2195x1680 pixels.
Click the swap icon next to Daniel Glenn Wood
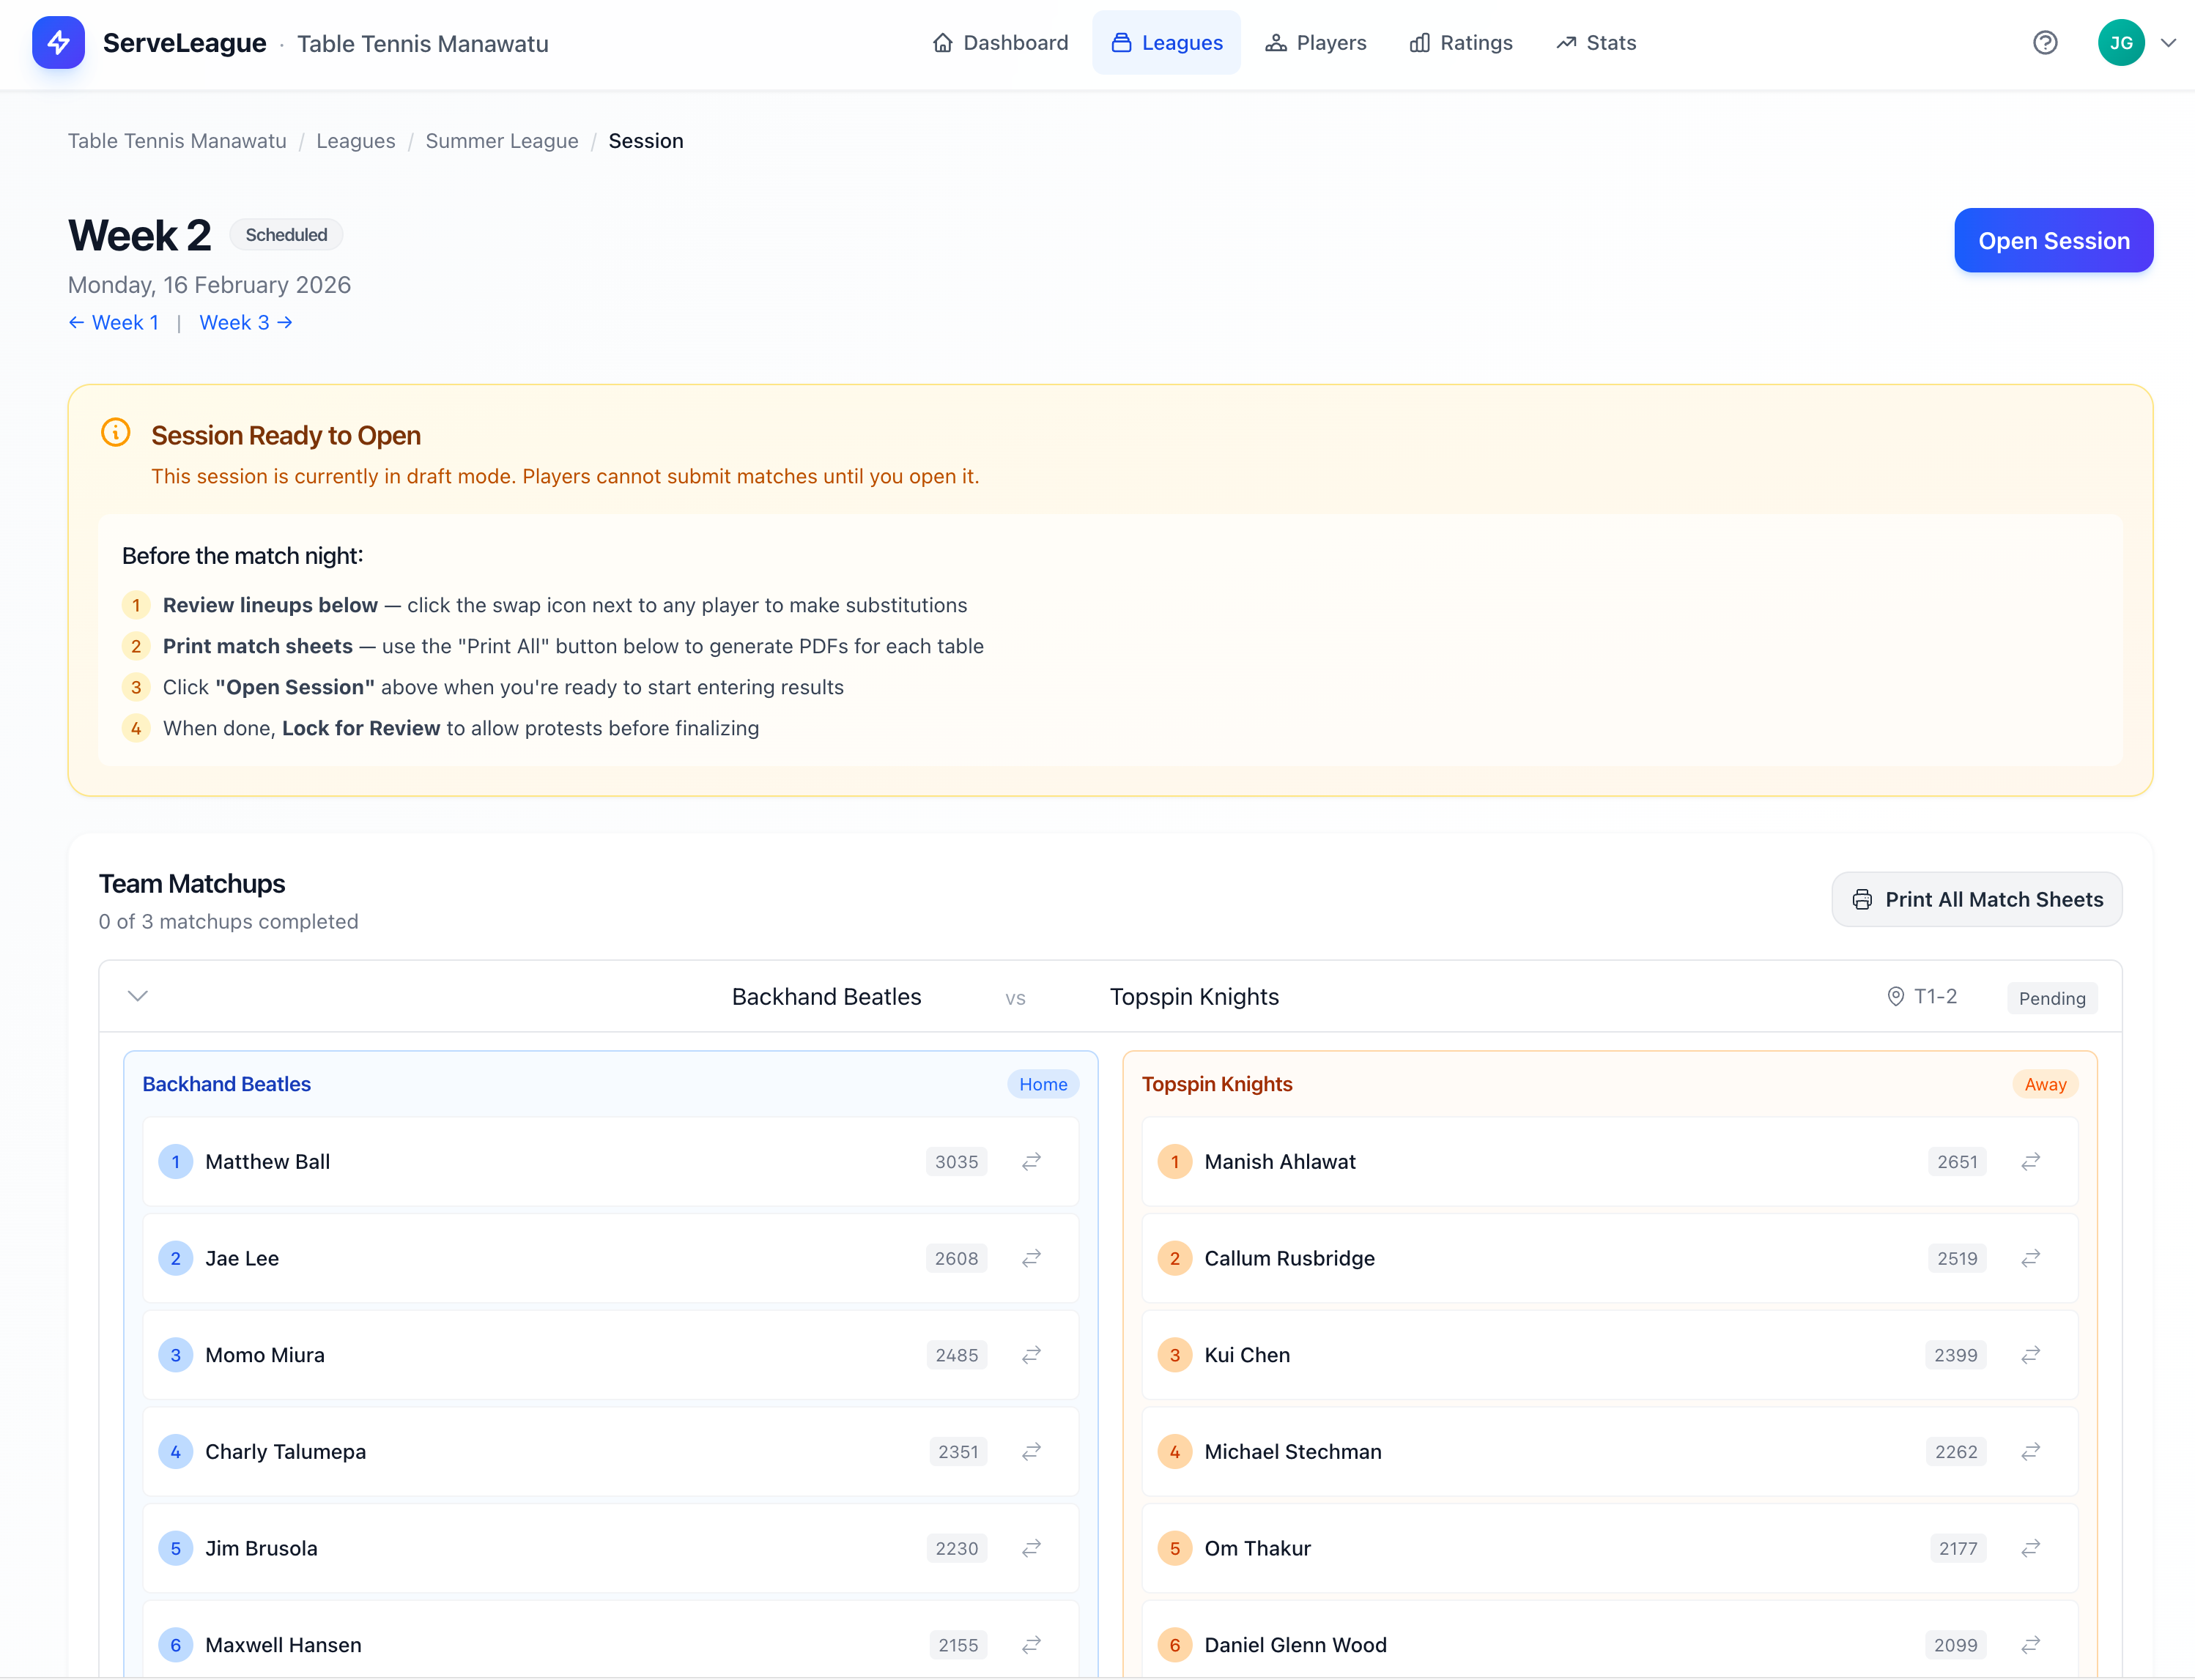tap(2030, 1645)
